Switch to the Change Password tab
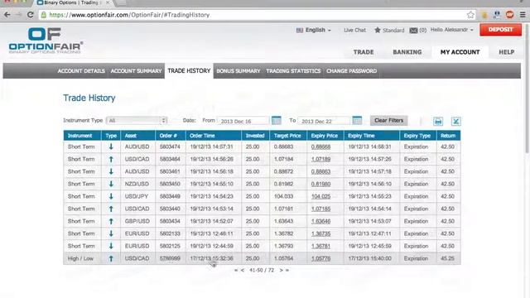 [x=351, y=71]
